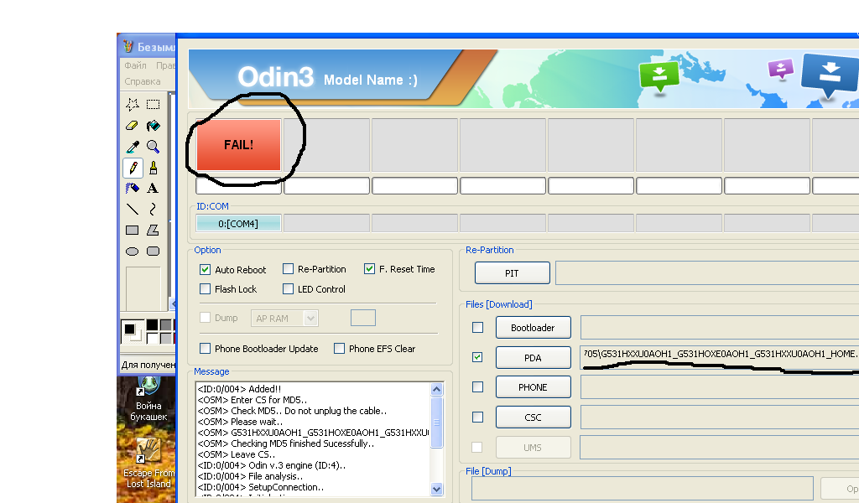Screen dimensions: 859x503
Task: Enable the Phone EFS Clear checkbox
Action: click(340, 349)
